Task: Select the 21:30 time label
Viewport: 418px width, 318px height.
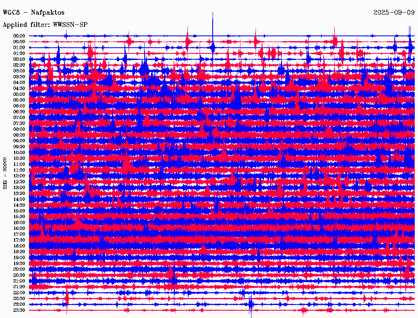Action: 19,287
